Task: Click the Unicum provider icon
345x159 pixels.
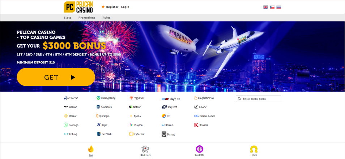Action: click(x=163, y=125)
